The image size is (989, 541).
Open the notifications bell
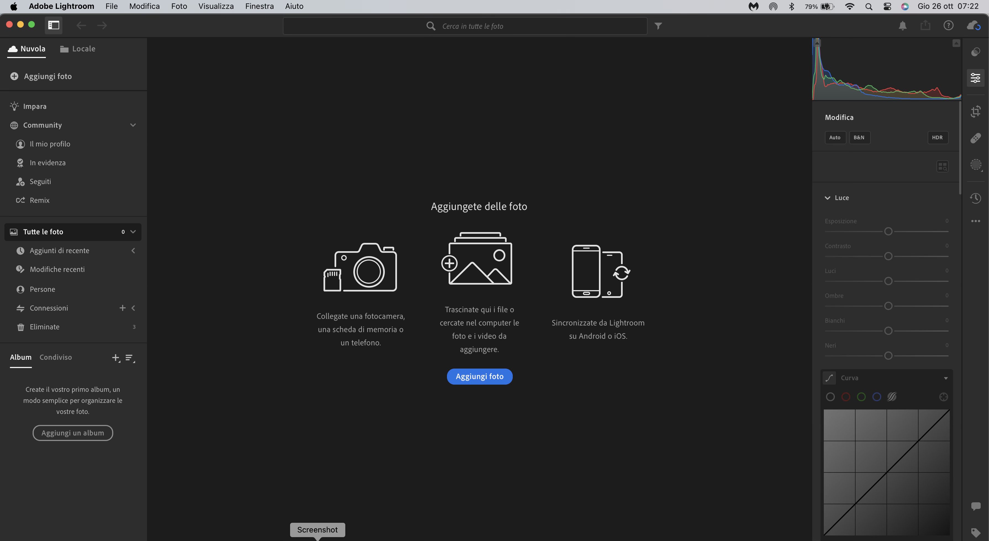coord(903,26)
